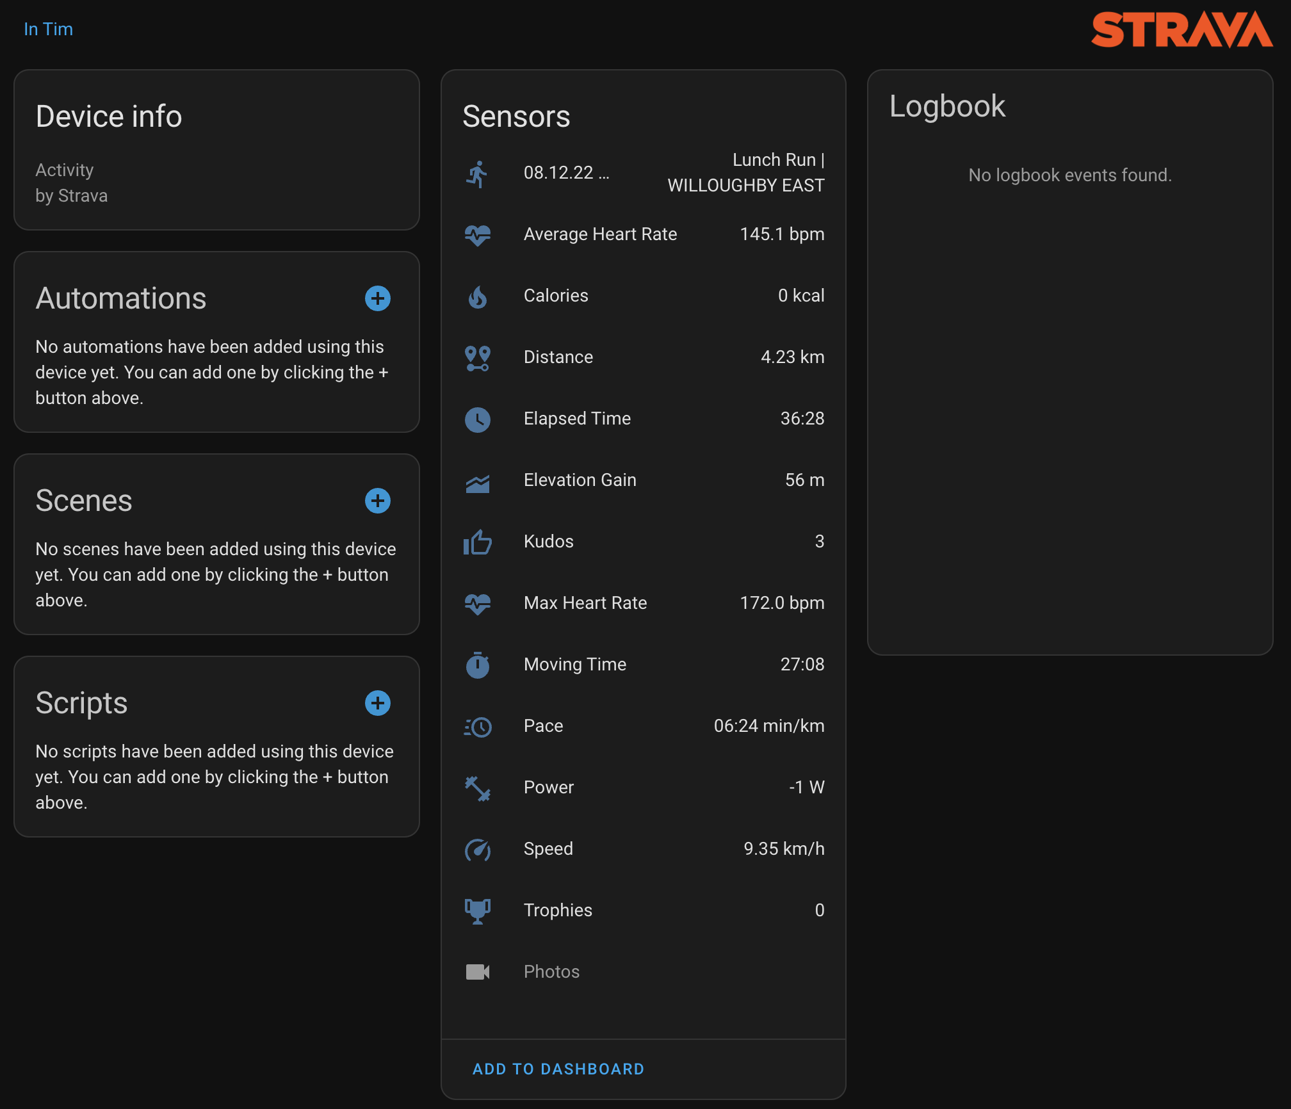Click the plus icon beside Scripts
This screenshot has width=1291, height=1109.
[x=378, y=703]
